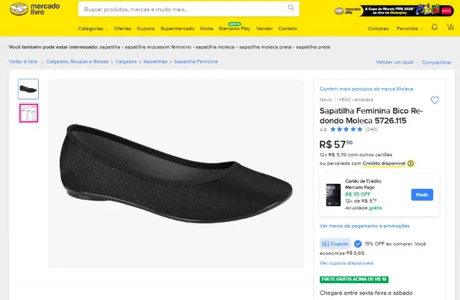Select the black shoe thumbnail
This screenshot has width=460, height=300.
(x=28, y=89)
